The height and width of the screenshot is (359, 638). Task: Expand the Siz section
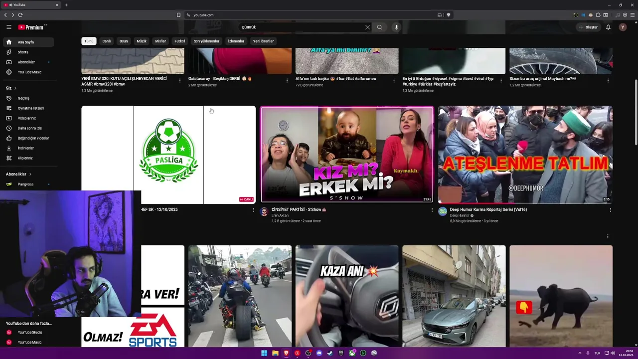point(11,88)
